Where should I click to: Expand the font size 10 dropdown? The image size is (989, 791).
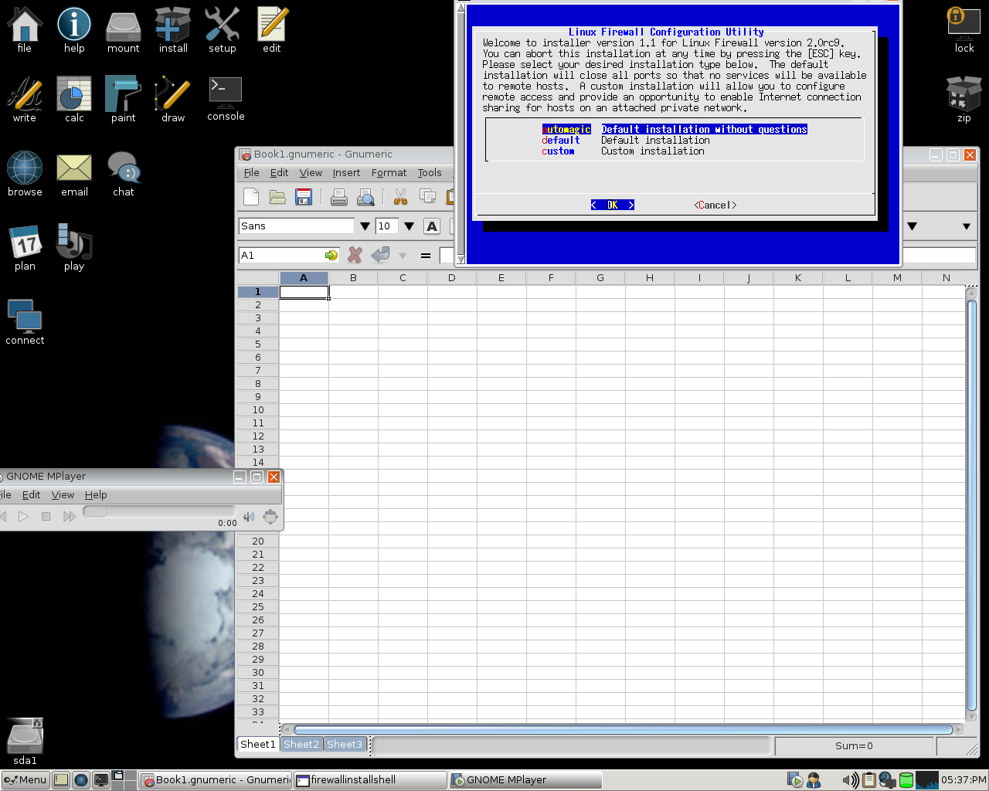[x=409, y=226]
